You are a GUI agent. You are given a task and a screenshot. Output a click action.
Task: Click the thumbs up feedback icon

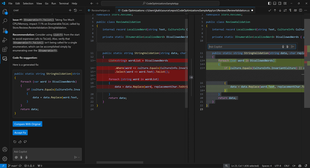(x=20, y=142)
